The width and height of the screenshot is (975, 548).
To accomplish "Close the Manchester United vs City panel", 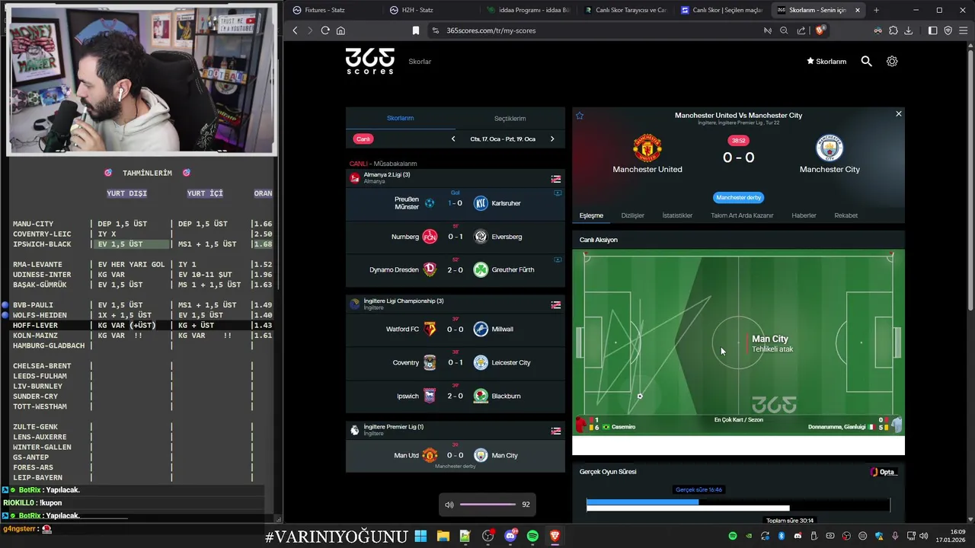I will (x=899, y=113).
